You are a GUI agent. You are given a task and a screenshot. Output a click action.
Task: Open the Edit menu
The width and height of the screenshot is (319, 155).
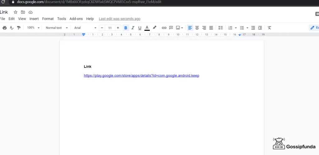12,19
